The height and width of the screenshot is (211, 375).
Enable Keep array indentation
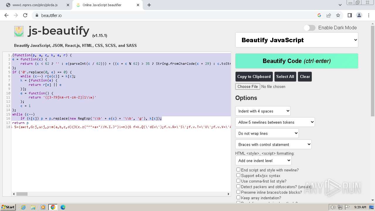tap(238, 198)
